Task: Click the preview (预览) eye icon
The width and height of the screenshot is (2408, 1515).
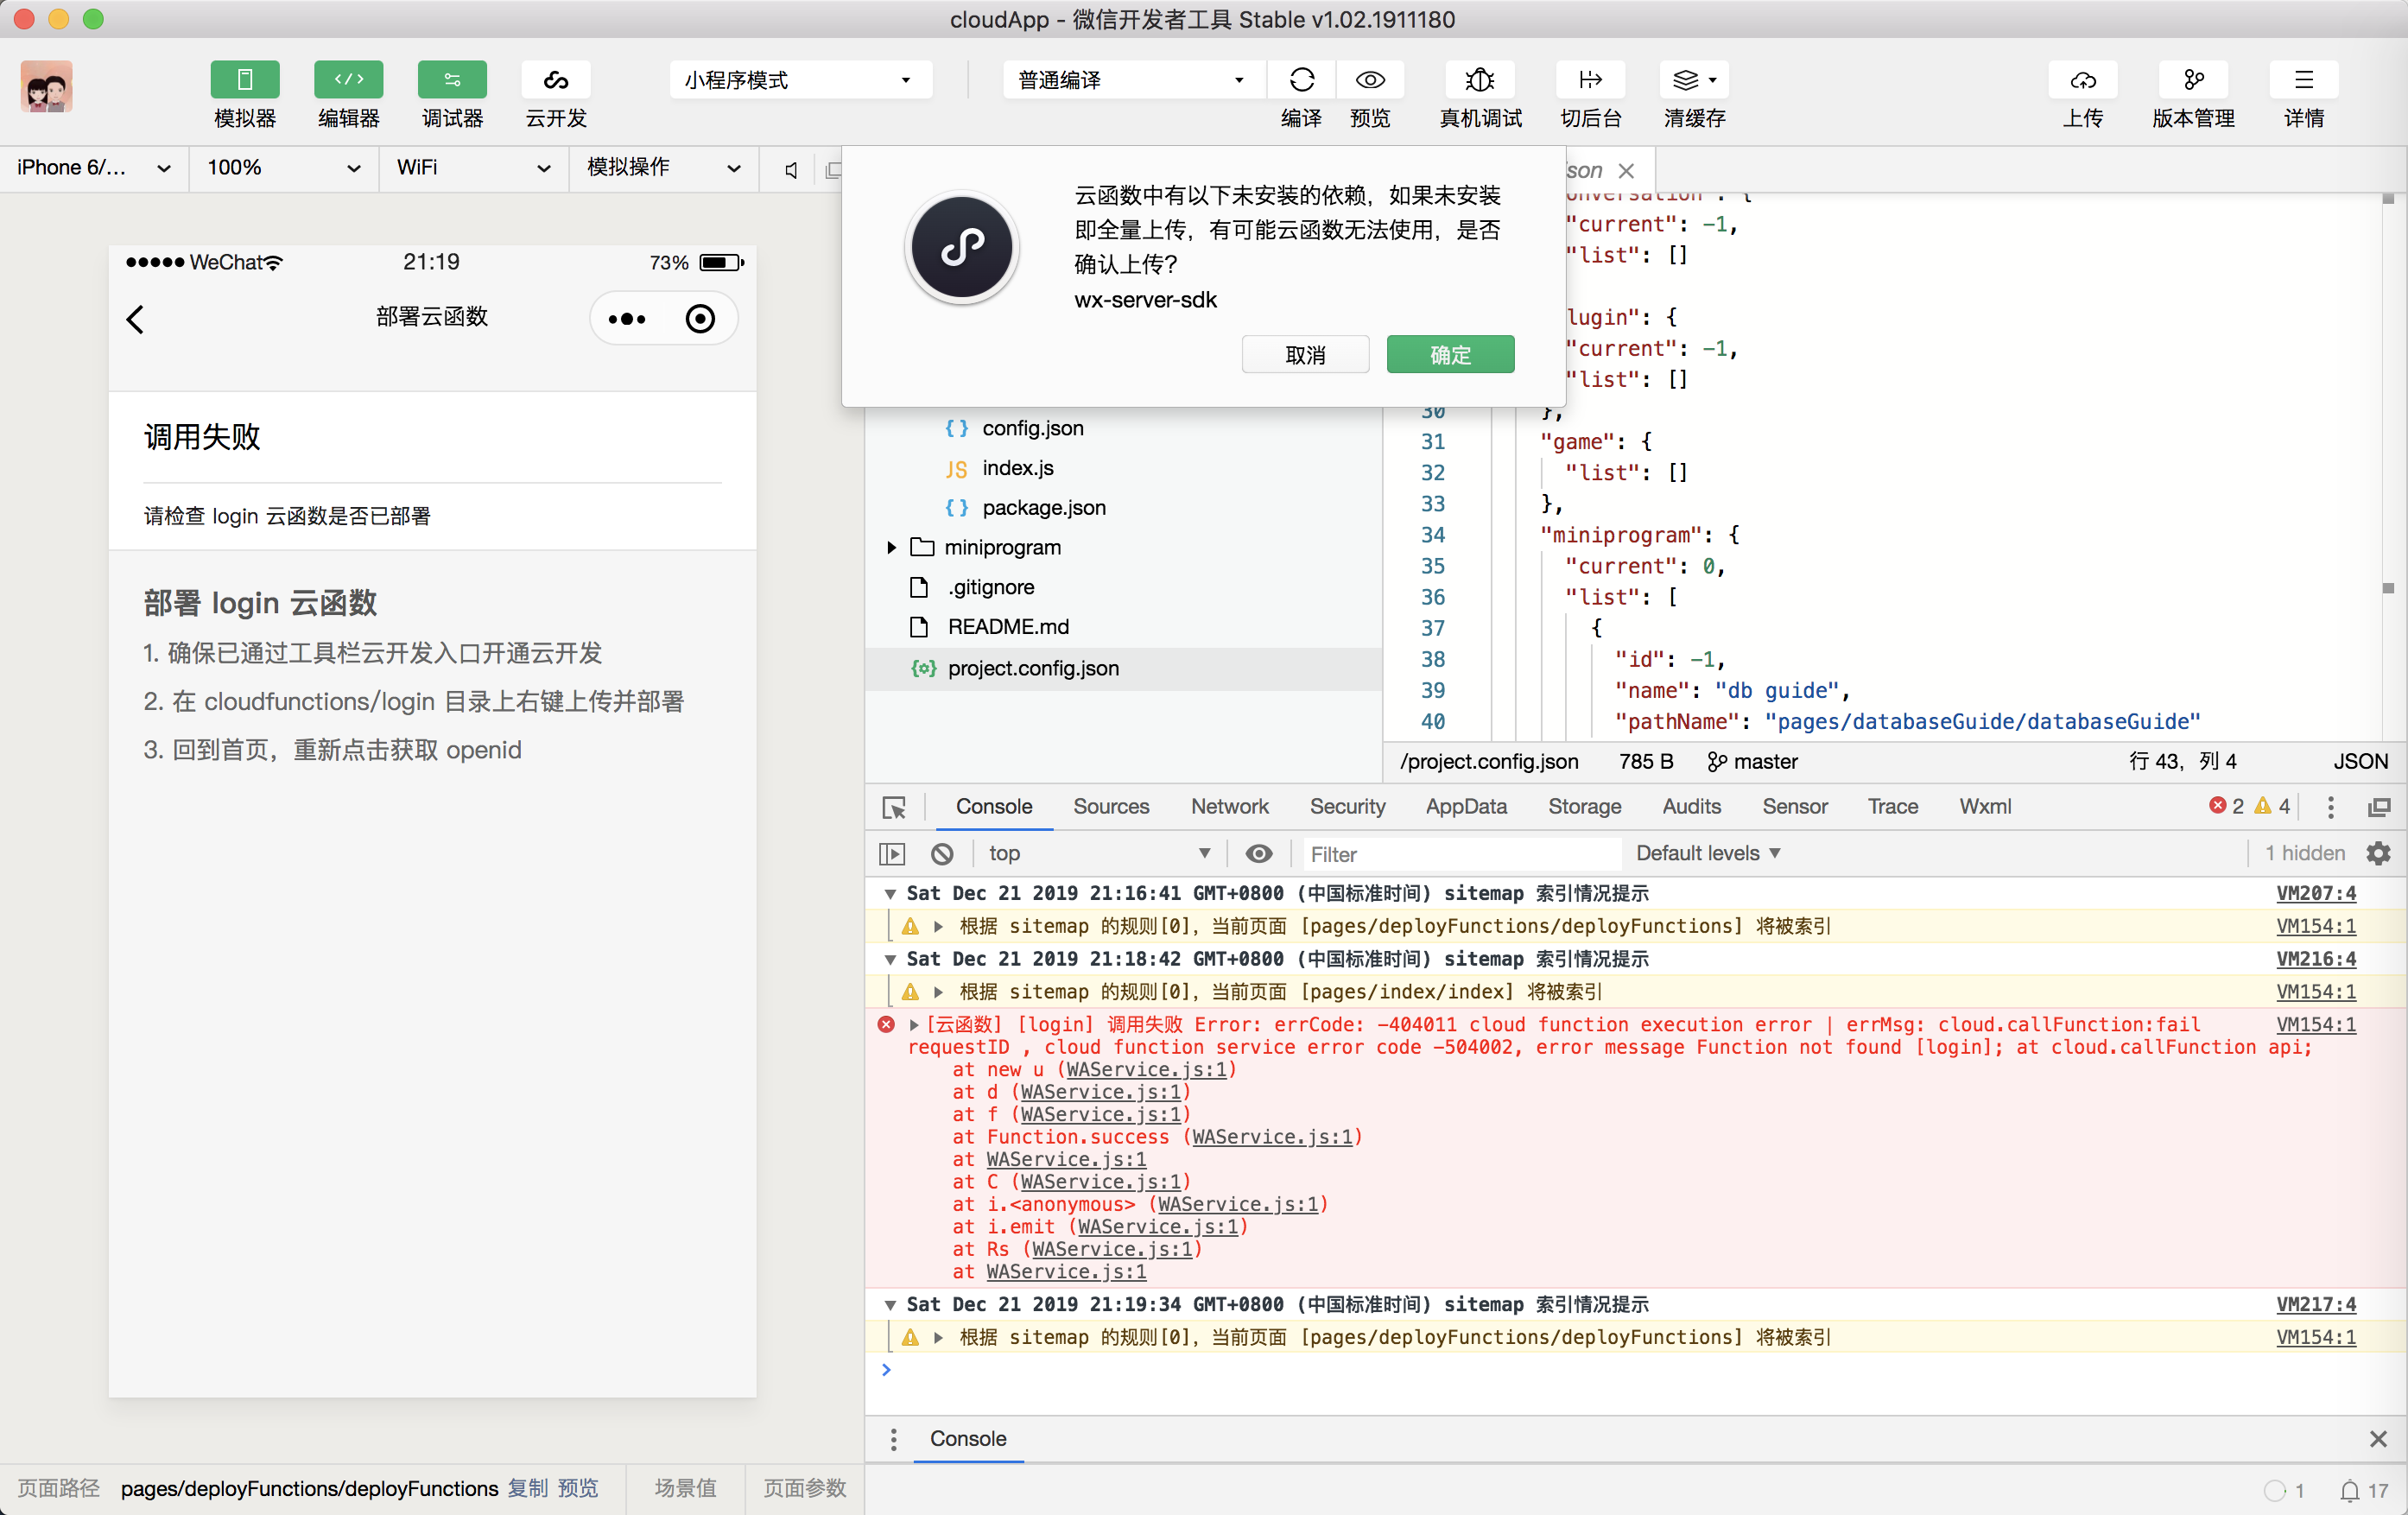Action: [1370, 80]
